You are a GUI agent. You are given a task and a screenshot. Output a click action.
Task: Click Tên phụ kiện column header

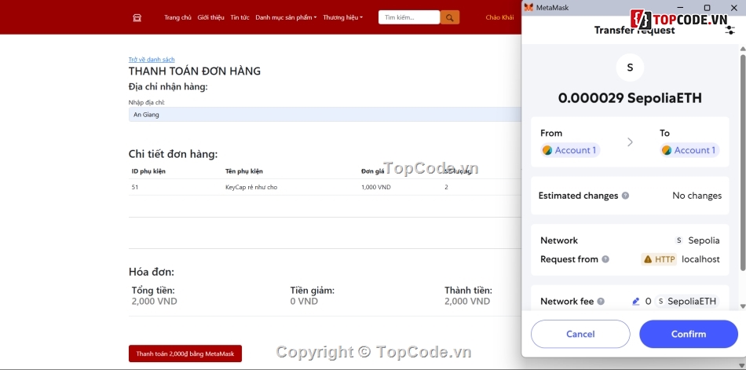244,171
